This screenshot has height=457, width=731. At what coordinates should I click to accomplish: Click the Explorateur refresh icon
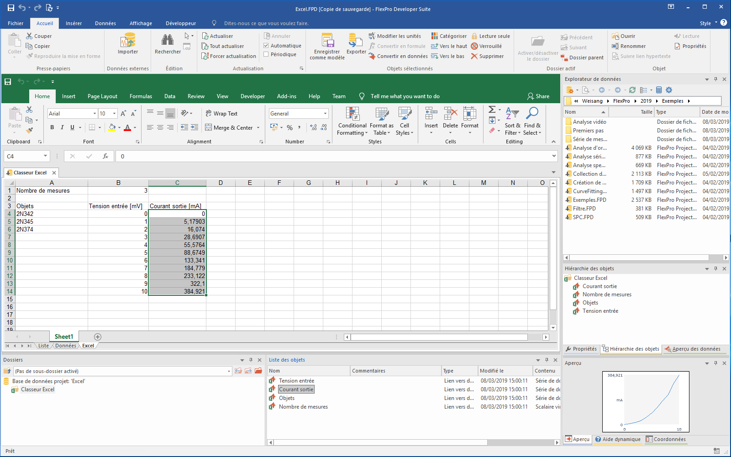click(x=632, y=90)
